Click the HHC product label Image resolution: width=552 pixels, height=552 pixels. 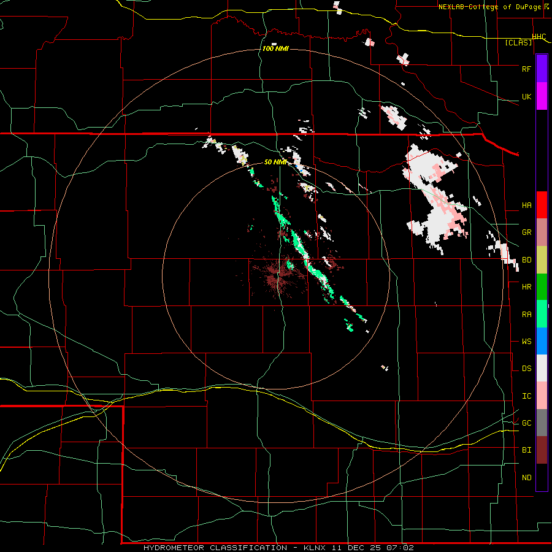point(539,37)
